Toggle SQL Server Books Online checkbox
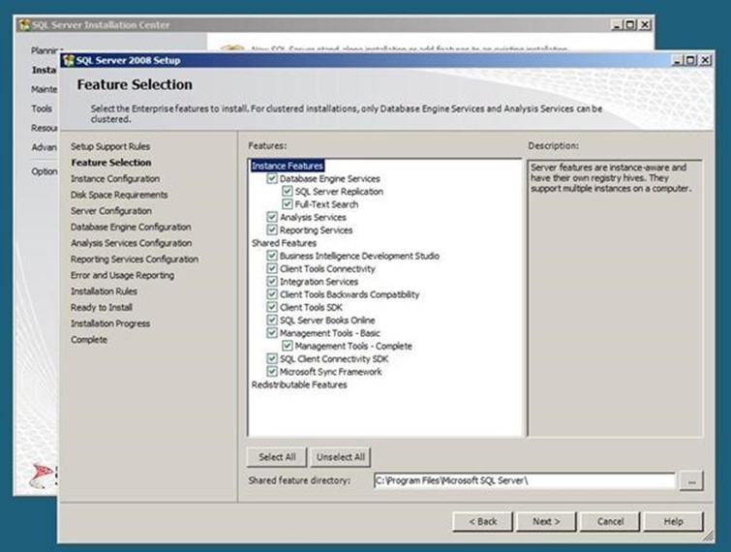 tap(272, 320)
